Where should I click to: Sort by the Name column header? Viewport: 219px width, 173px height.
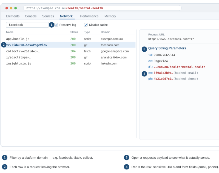click(x=10, y=32)
